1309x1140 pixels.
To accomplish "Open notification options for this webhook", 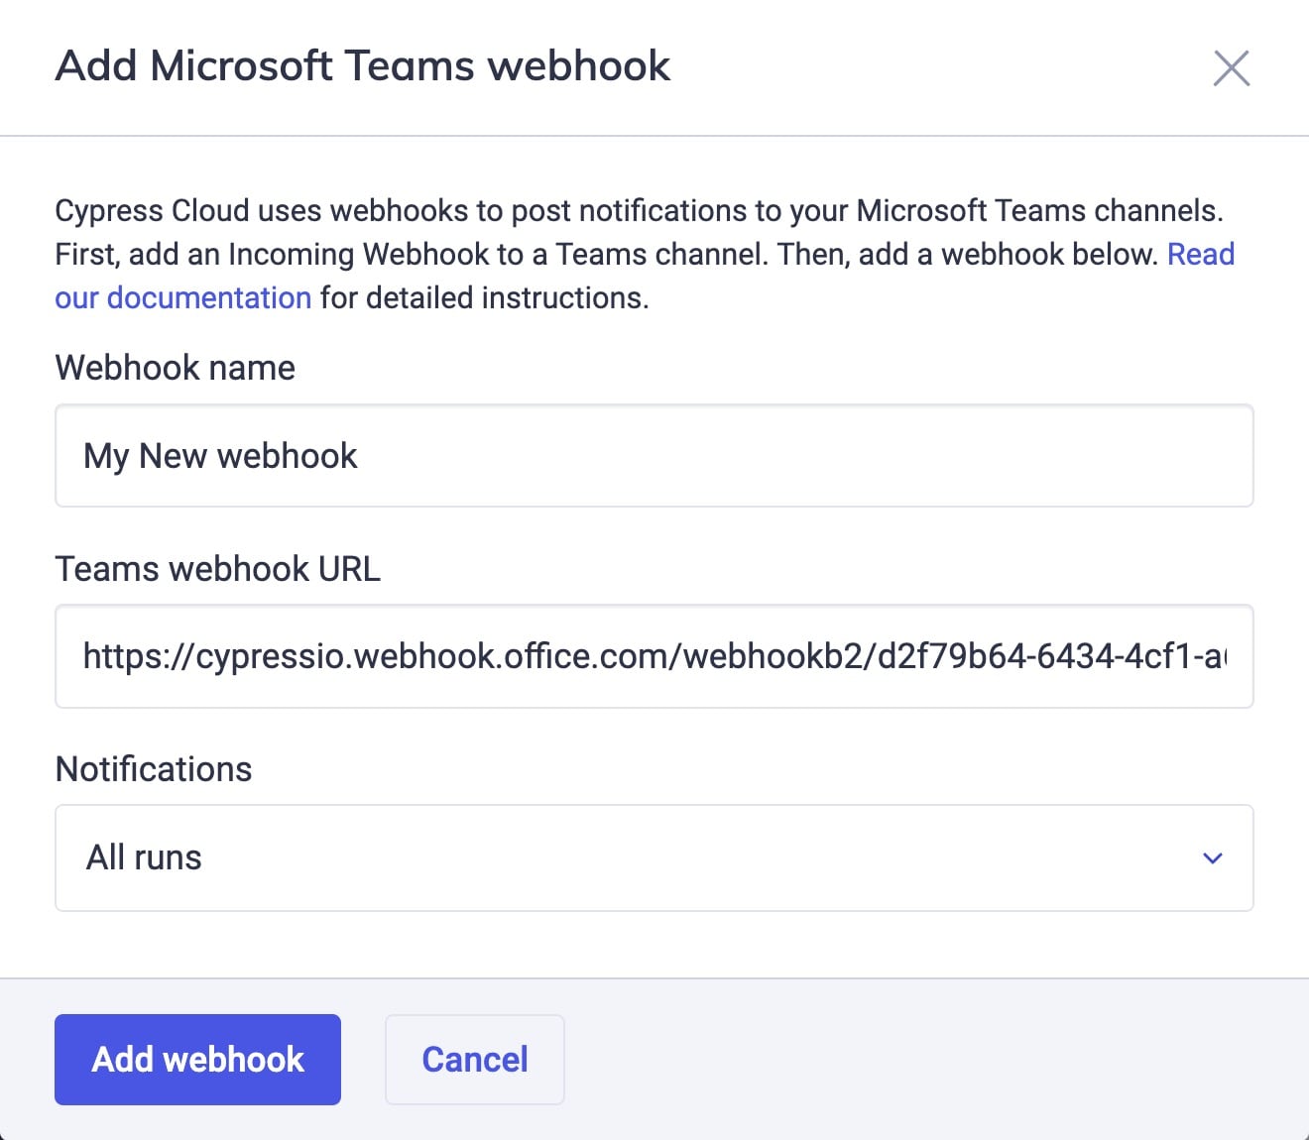I will (x=654, y=858).
